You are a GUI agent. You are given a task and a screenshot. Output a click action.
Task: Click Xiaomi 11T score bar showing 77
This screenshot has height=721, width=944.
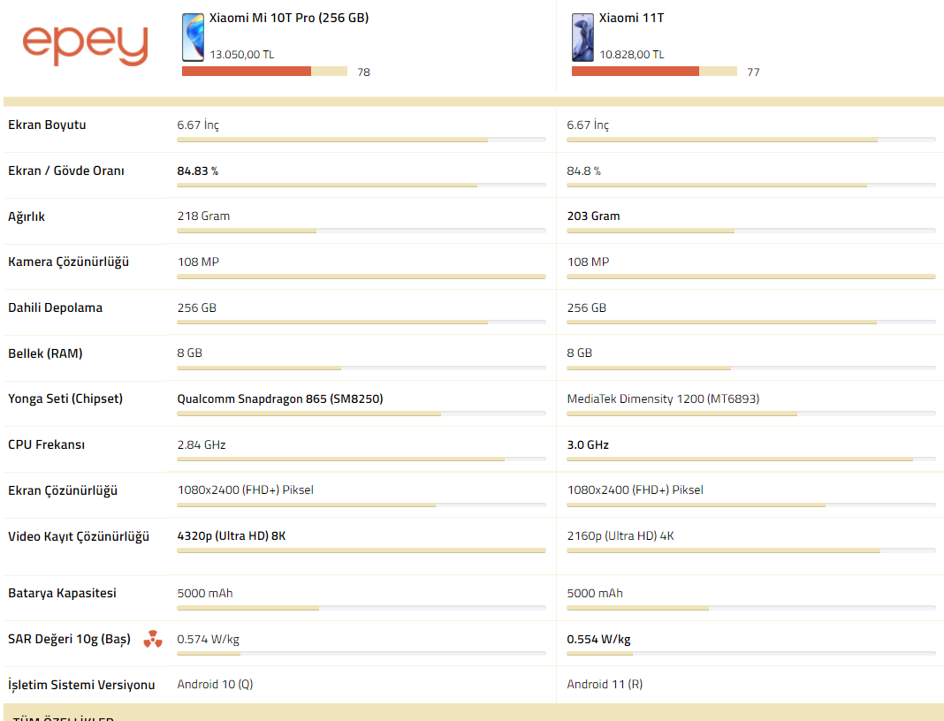click(x=654, y=72)
